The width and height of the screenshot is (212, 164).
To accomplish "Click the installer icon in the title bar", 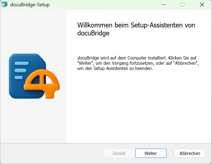I will 4,5.
